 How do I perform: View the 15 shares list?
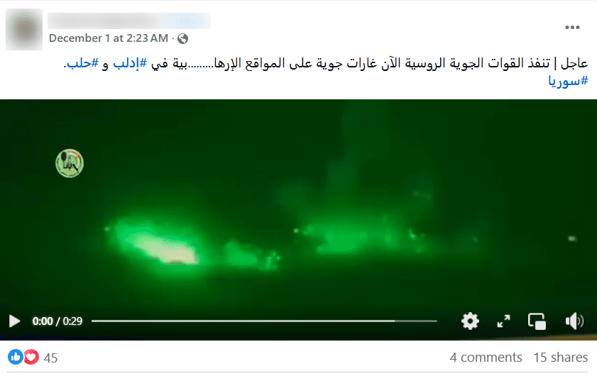[x=561, y=358]
